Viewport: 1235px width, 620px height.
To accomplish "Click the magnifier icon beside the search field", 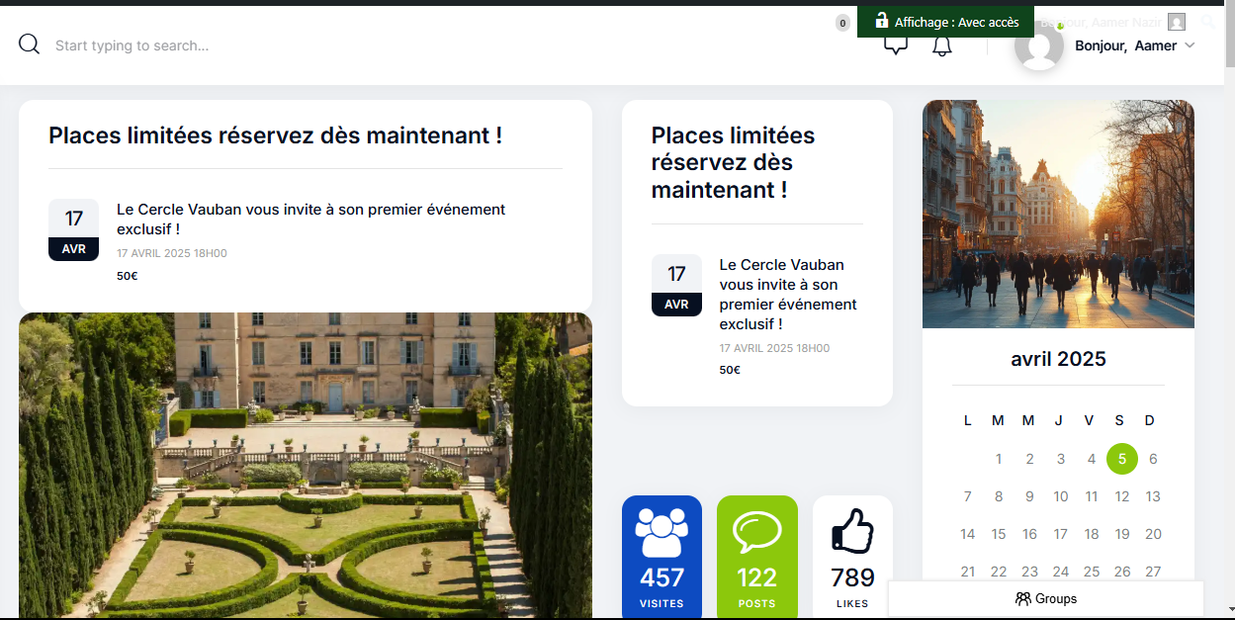I will point(29,44).
